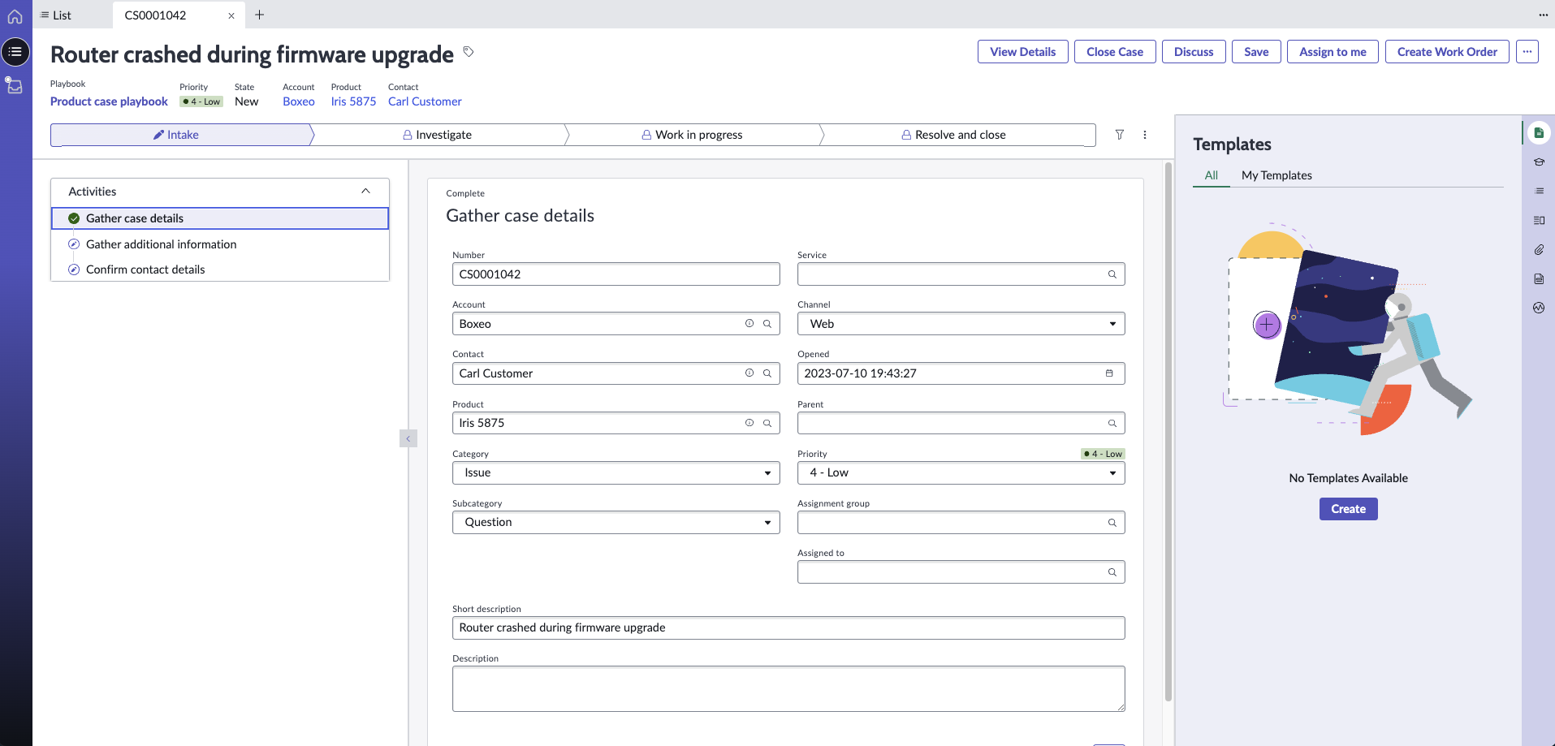Open the Channel dropdown
The height and width of the screenshot is (746, 1555).
pos(1112,323)
